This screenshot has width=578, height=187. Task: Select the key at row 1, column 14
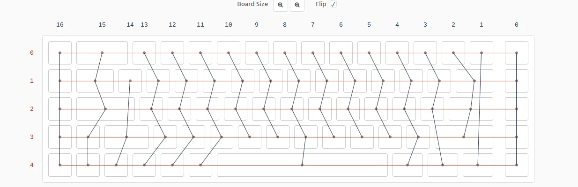[130, 81]
